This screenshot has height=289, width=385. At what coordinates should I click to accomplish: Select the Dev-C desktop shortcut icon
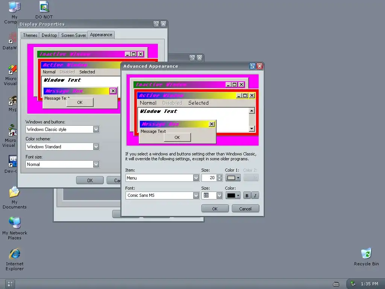[12, 161]
